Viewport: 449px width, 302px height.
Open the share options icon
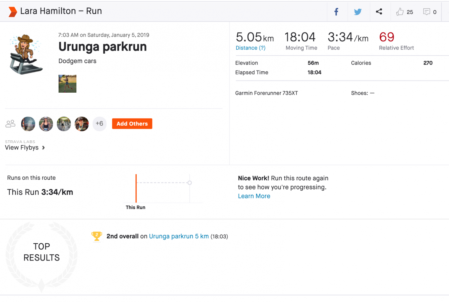379,11
